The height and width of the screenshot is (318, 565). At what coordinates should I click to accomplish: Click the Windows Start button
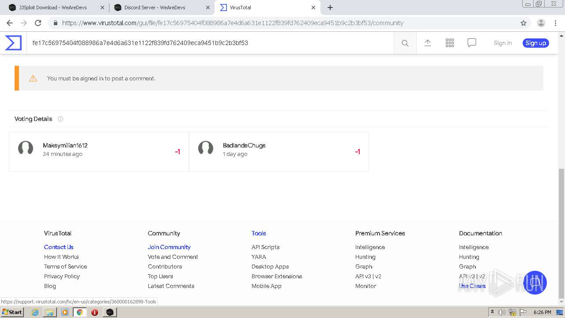pyautogui.click(x=12, y=312)
